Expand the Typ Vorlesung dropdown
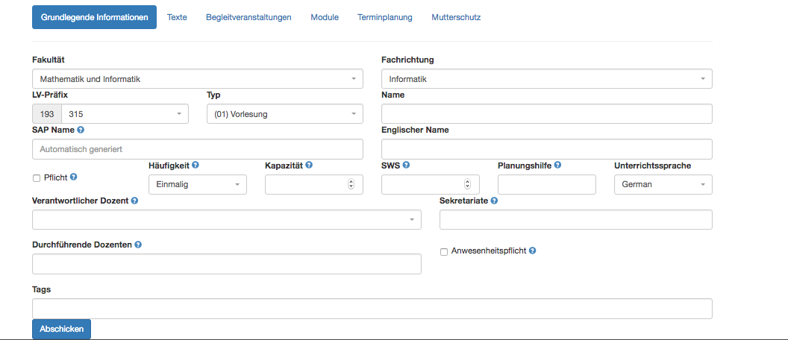 coord(285,114)
